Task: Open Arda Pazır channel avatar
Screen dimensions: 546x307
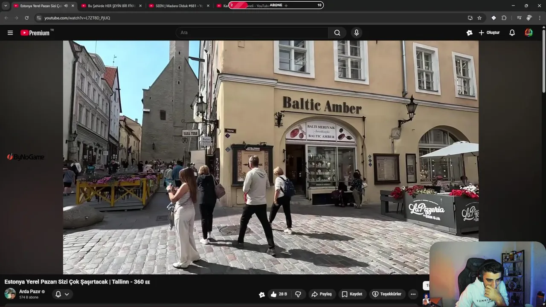Action: (x=10, y=294)
